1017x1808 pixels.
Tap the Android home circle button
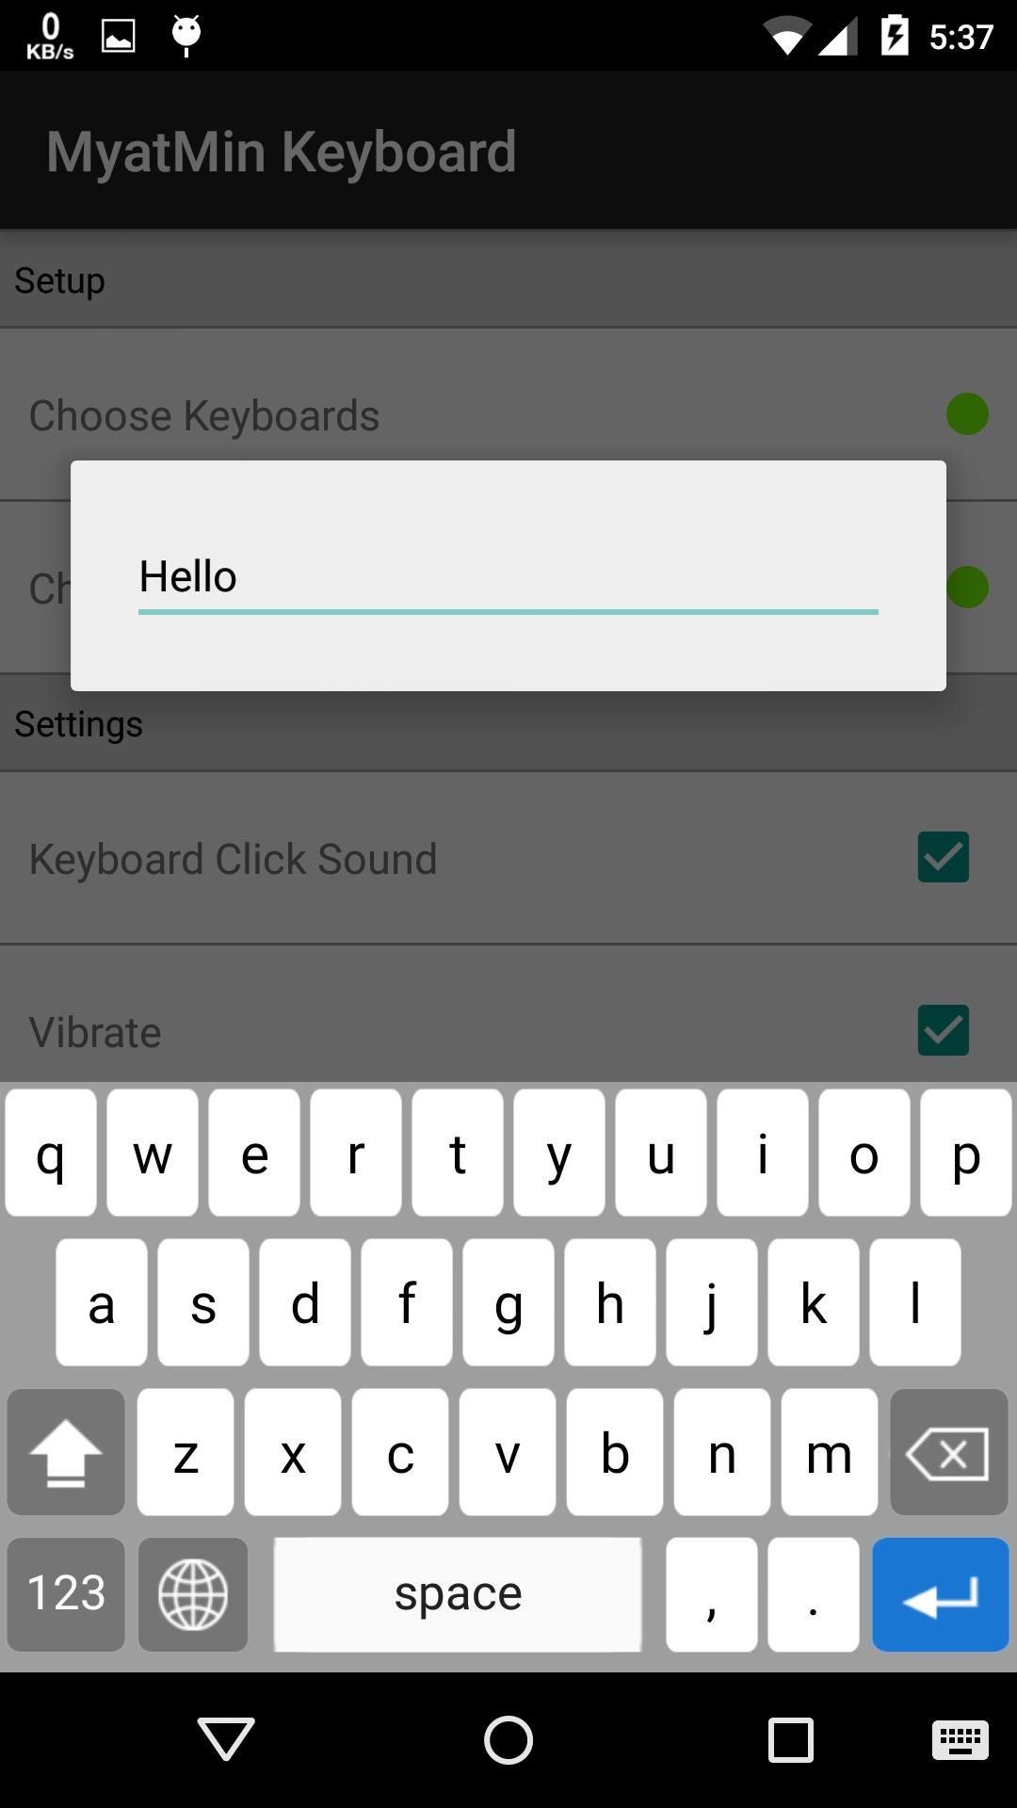point(508,1738)
